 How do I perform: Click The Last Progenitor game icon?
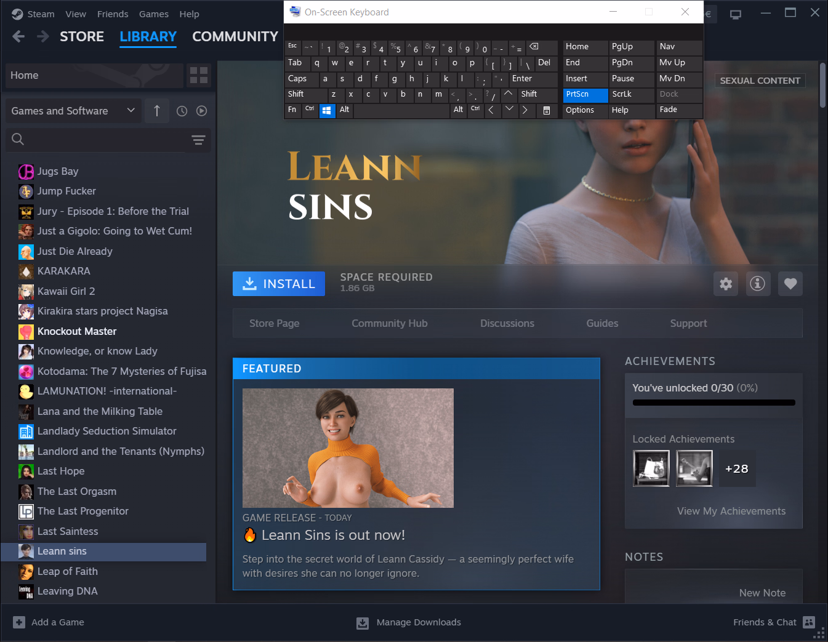coord(26,512)
